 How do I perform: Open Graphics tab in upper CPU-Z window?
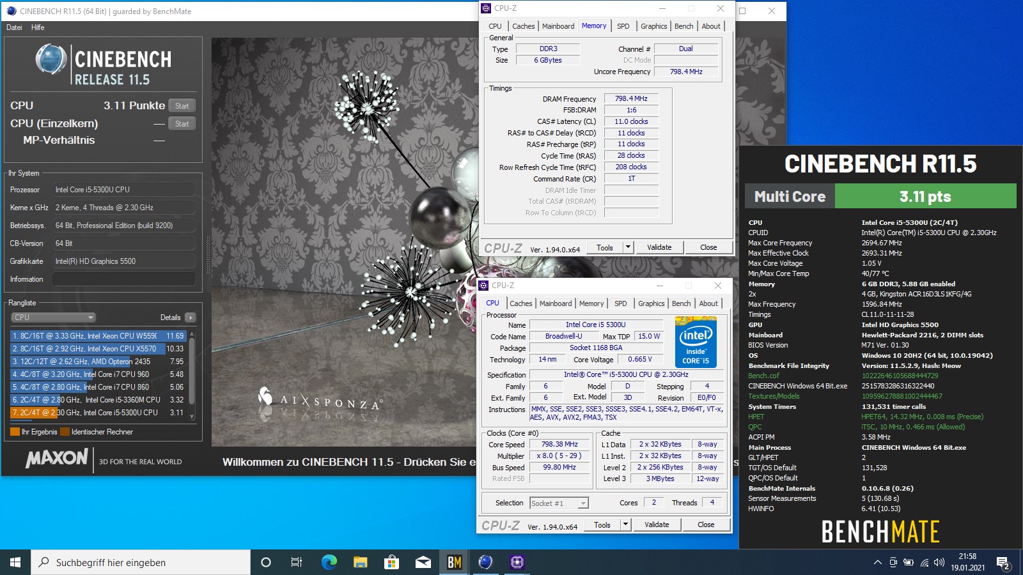pos(653,26)
